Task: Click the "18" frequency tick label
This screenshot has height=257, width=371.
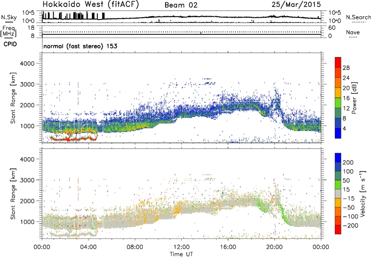Action: (x=31, y=28)
